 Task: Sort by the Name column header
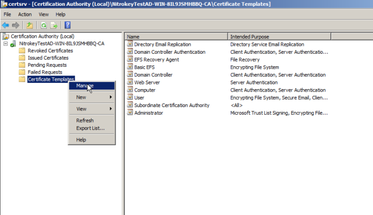[176, 36]
